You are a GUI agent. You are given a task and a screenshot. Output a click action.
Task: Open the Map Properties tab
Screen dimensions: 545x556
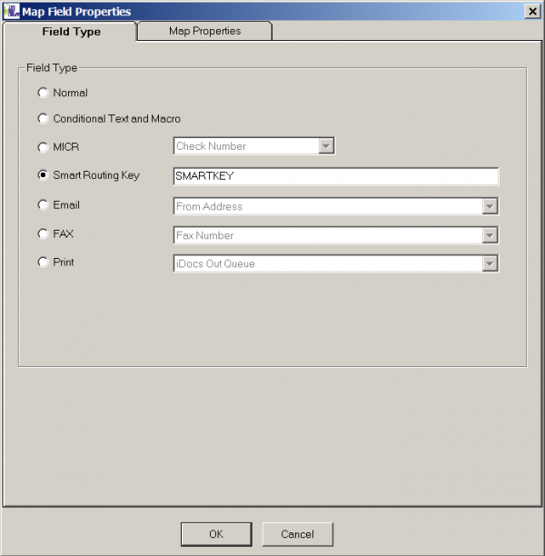204,31
